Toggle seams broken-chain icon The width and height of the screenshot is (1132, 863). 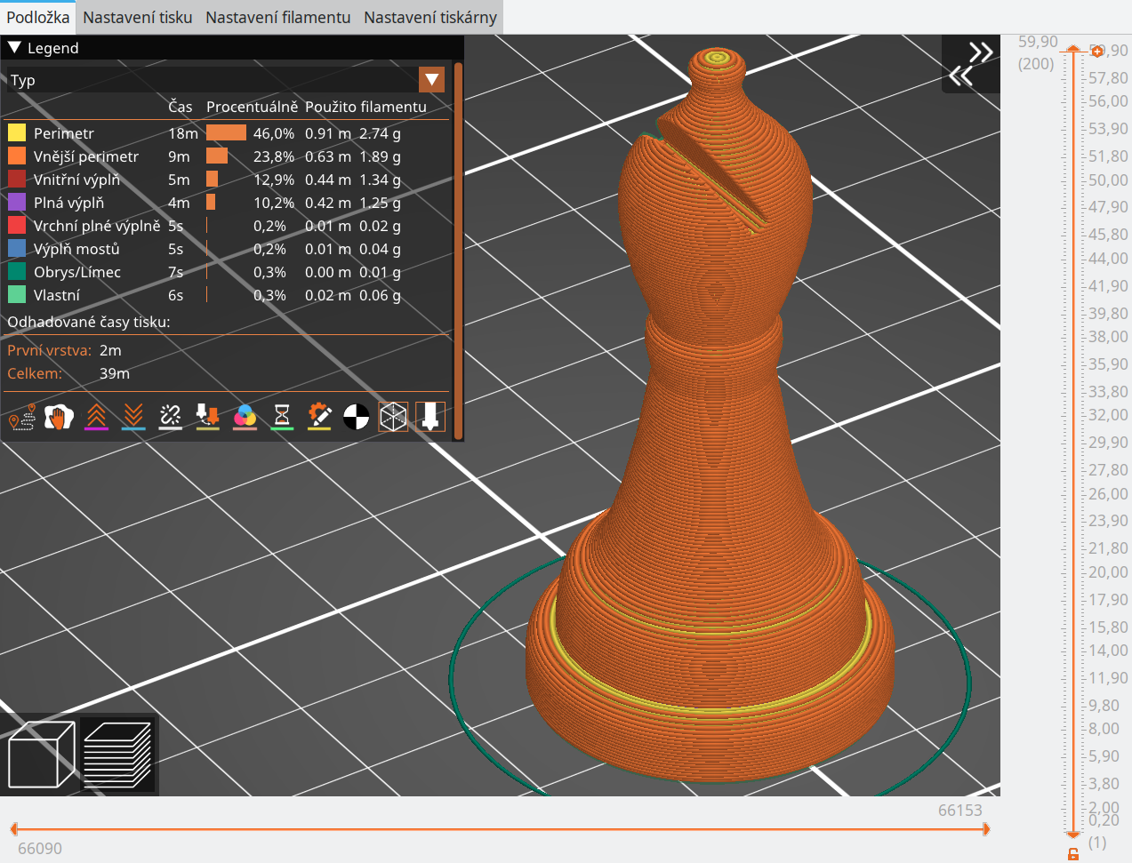(171, 416)
